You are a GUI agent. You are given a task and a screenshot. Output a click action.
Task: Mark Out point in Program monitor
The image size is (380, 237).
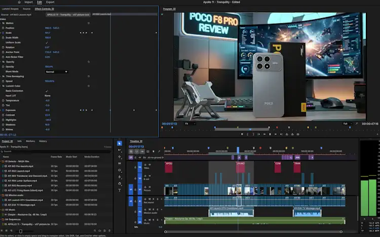coord(253,134)
